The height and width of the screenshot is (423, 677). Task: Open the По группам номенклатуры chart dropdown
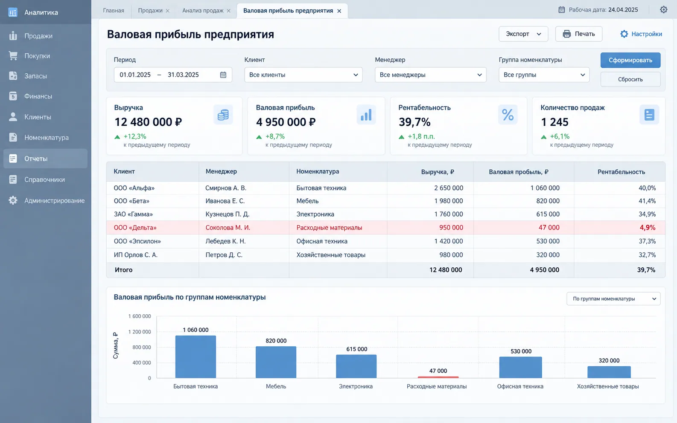coord(613,299)
